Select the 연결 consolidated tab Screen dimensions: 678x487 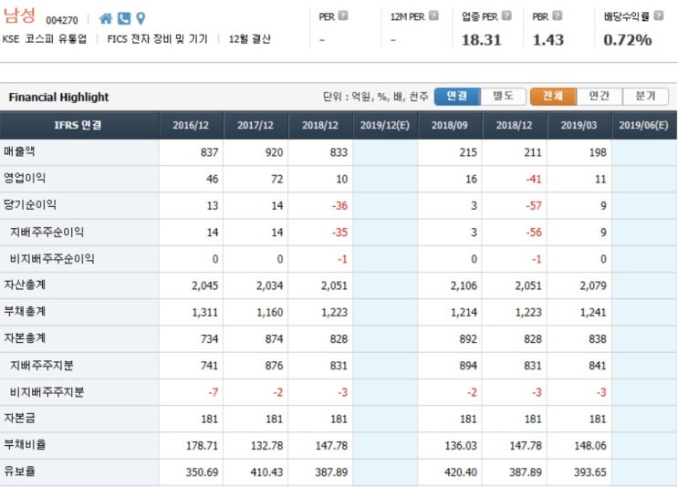click(x=457, y=96)
